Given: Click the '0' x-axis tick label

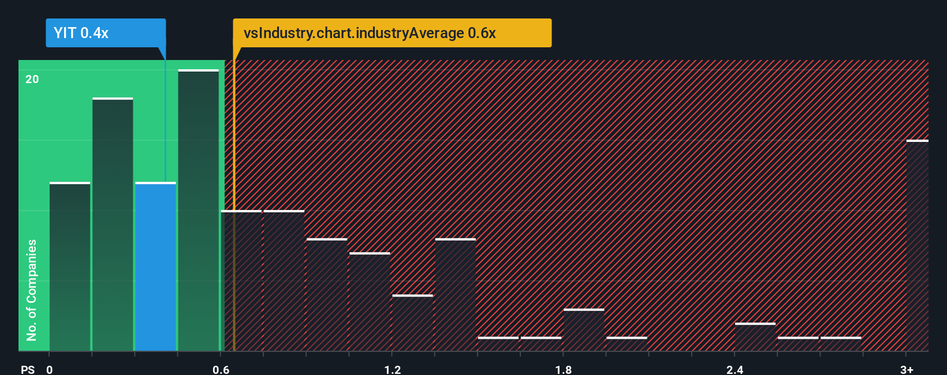Looking at the screenshot, I should (50, 370).
